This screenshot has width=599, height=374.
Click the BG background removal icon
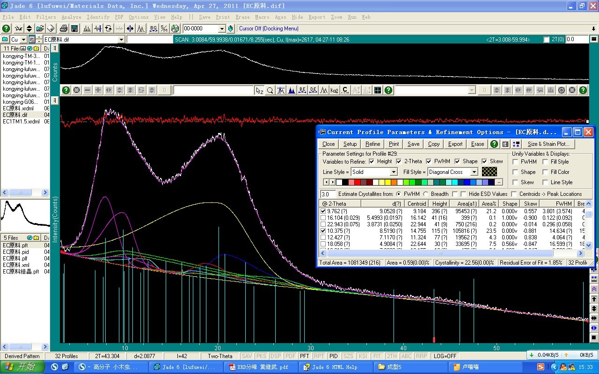tap(153, 29)
